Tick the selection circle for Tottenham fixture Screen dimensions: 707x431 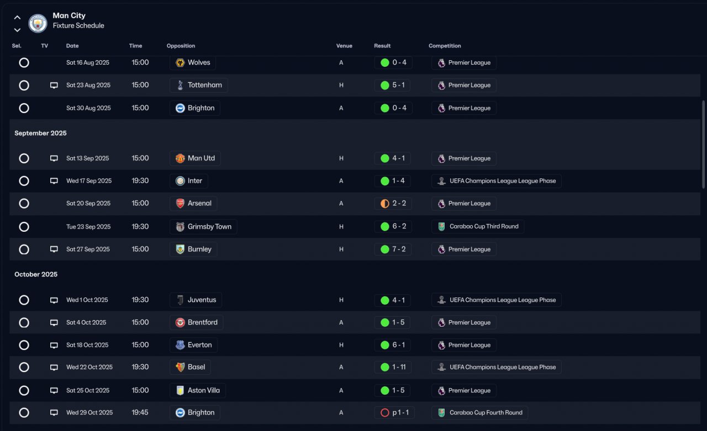click(24, 86)
